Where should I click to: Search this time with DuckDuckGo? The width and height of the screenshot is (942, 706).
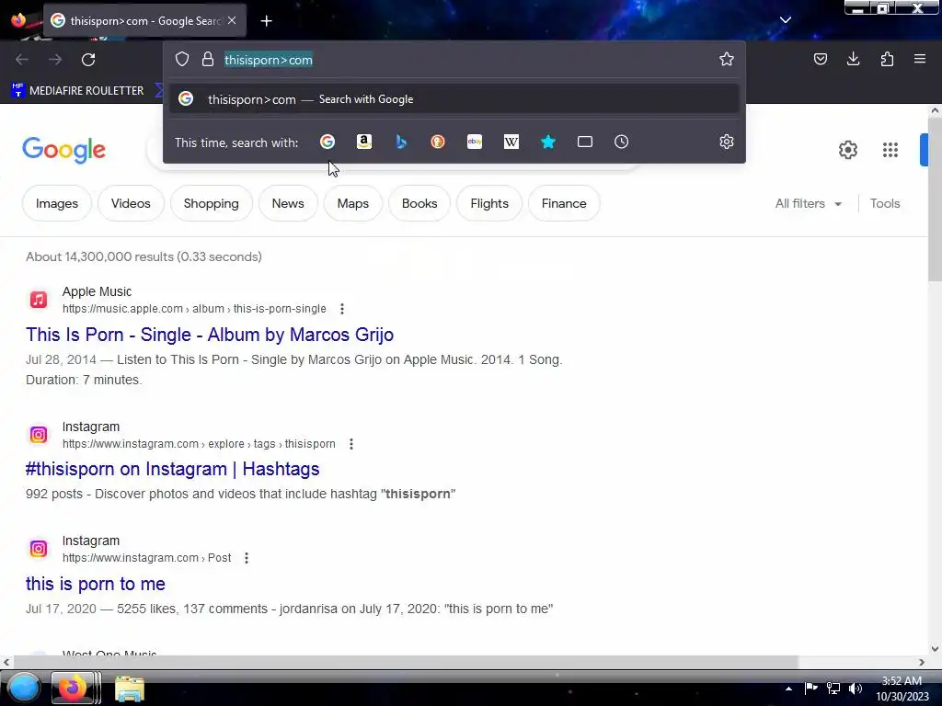pos(437,142)
